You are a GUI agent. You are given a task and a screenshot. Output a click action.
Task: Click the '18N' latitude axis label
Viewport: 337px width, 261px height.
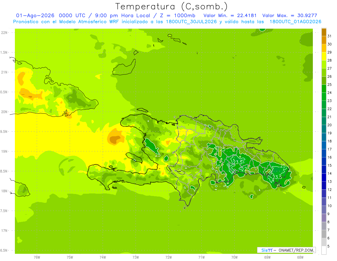[x=4, y=191]
